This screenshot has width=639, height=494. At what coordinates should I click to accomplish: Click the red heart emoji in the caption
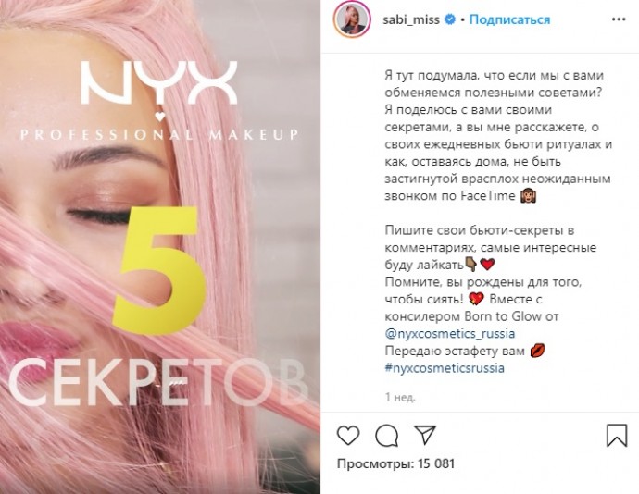point(487,265)
